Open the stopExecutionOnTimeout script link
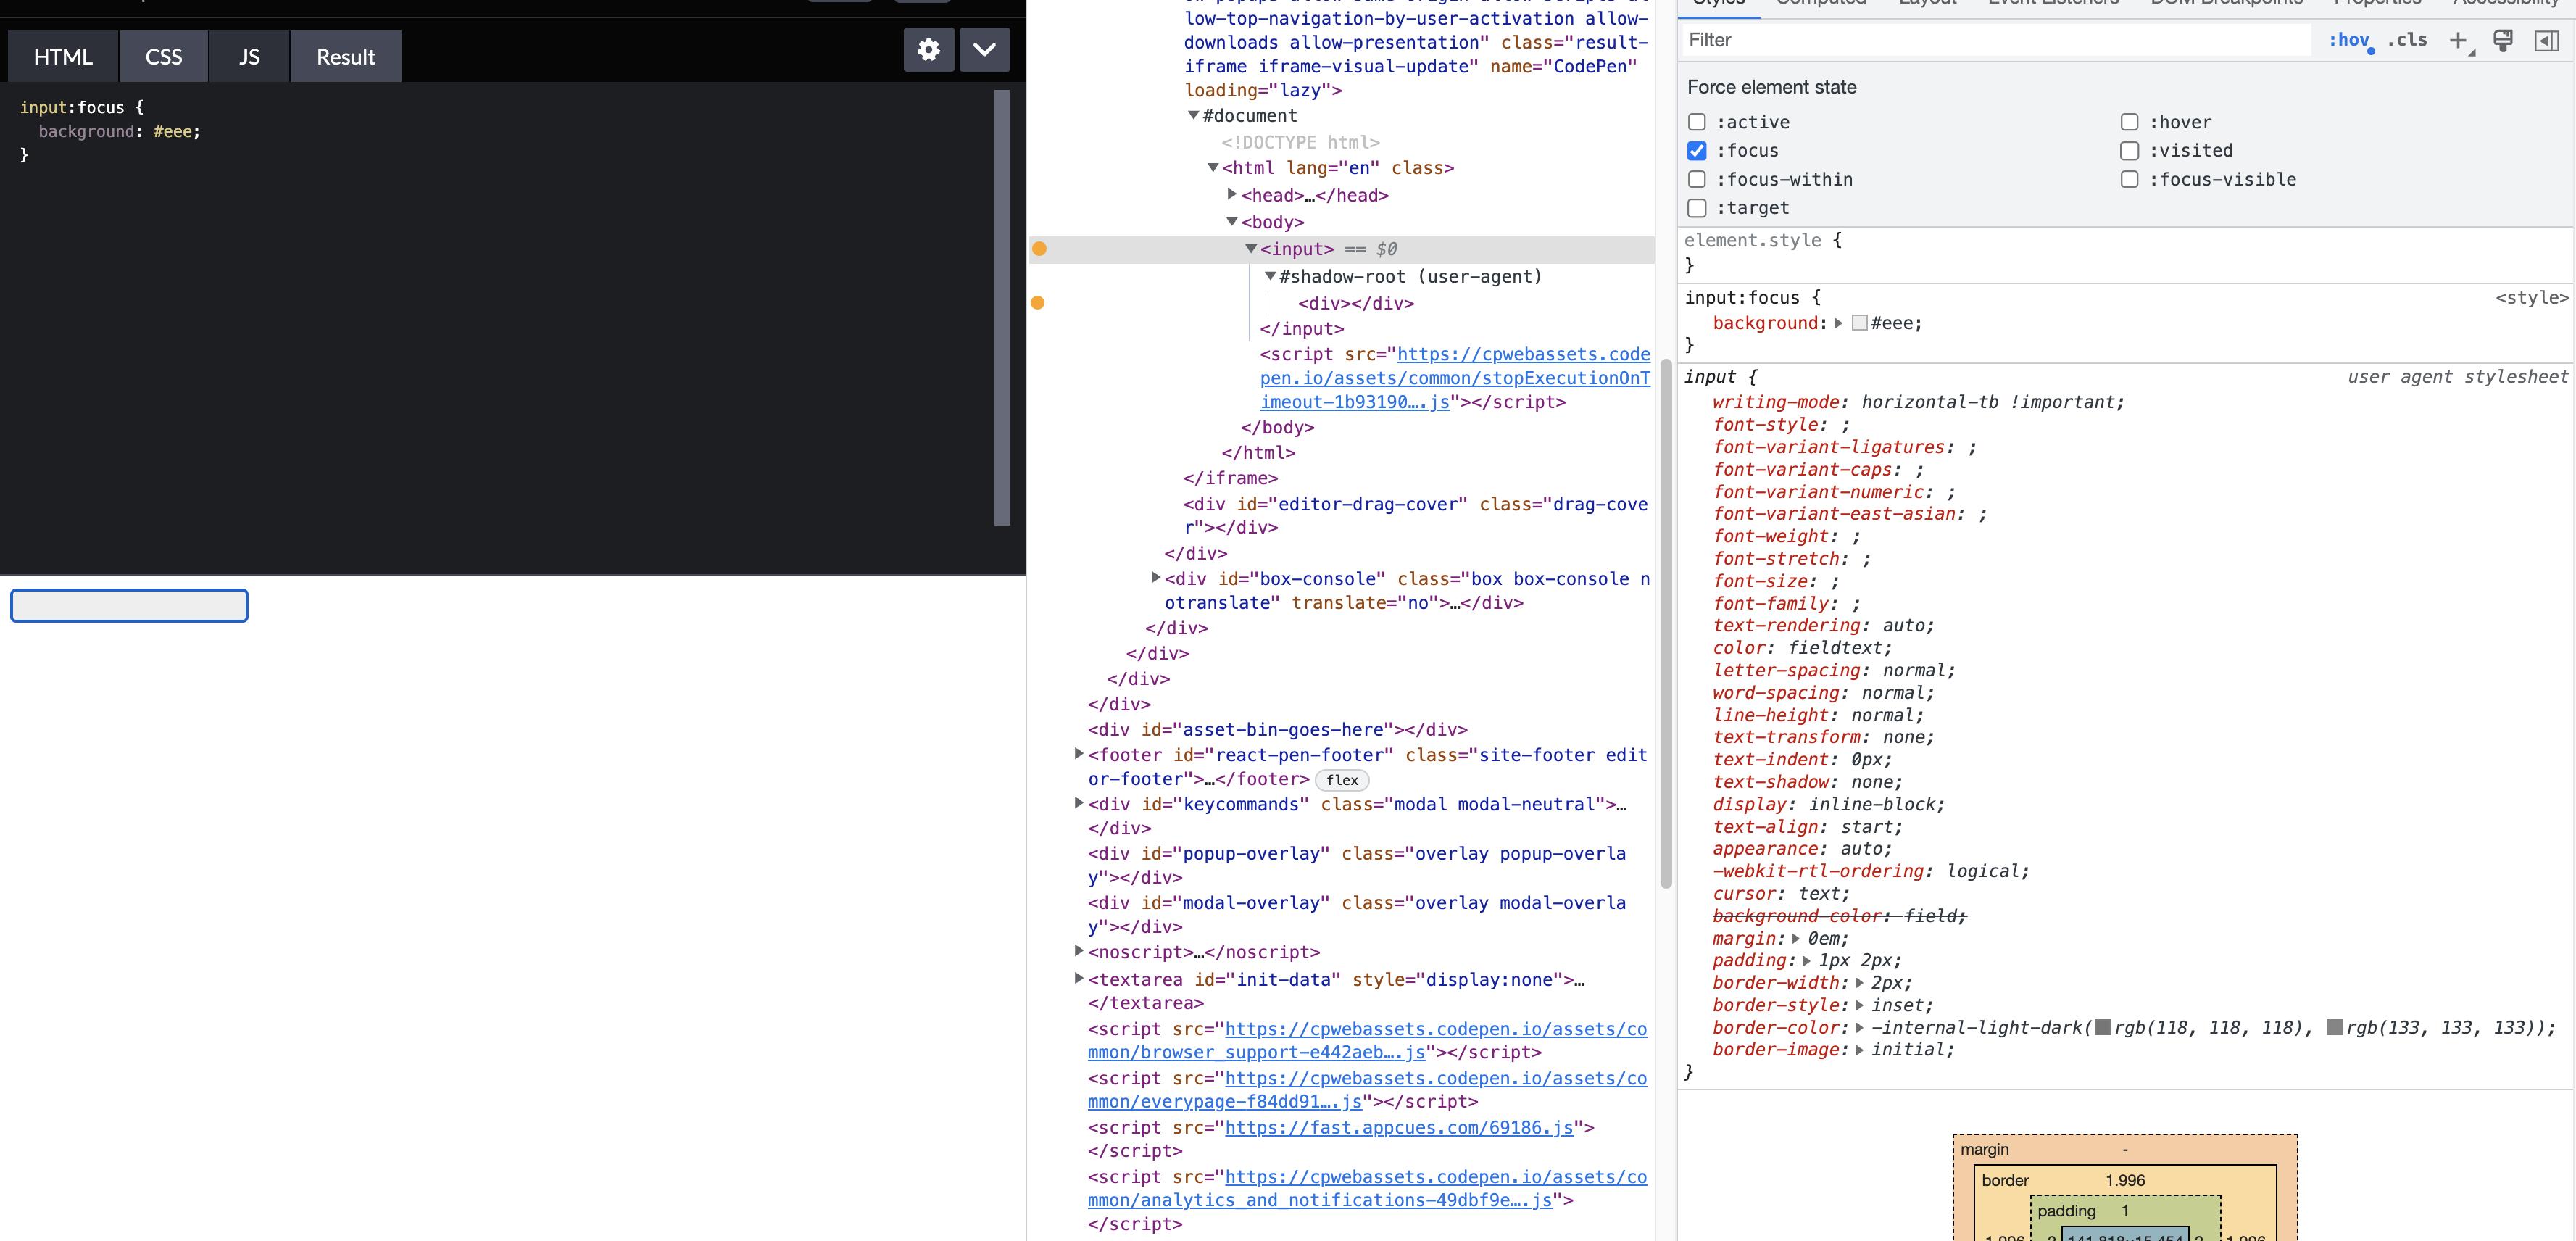 point(1455,378)
